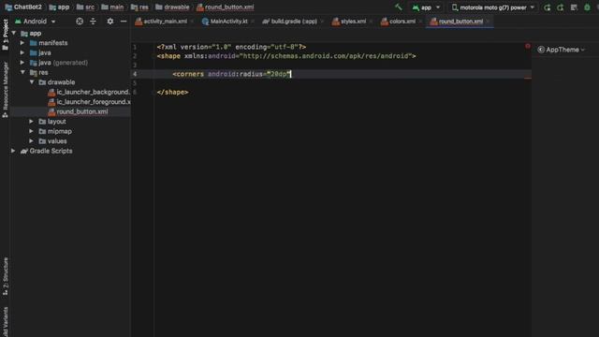This screenshot has width=599, height=337.
Task: Select ic_launcher_background file in tree
Action: click(x=89, y=92)
